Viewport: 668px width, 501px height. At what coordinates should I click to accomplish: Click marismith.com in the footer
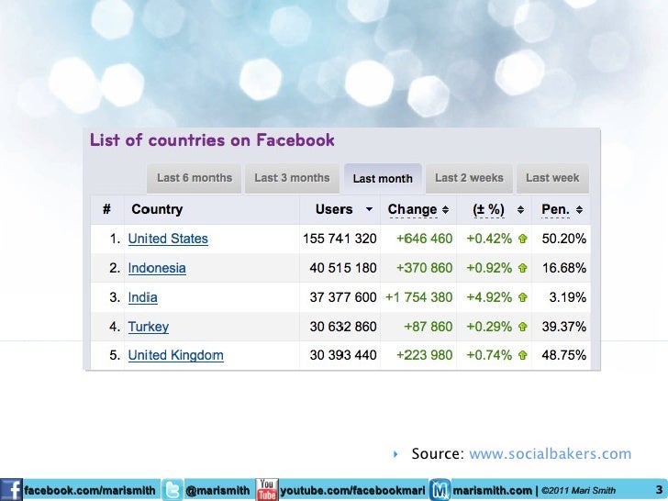(492, 491)
